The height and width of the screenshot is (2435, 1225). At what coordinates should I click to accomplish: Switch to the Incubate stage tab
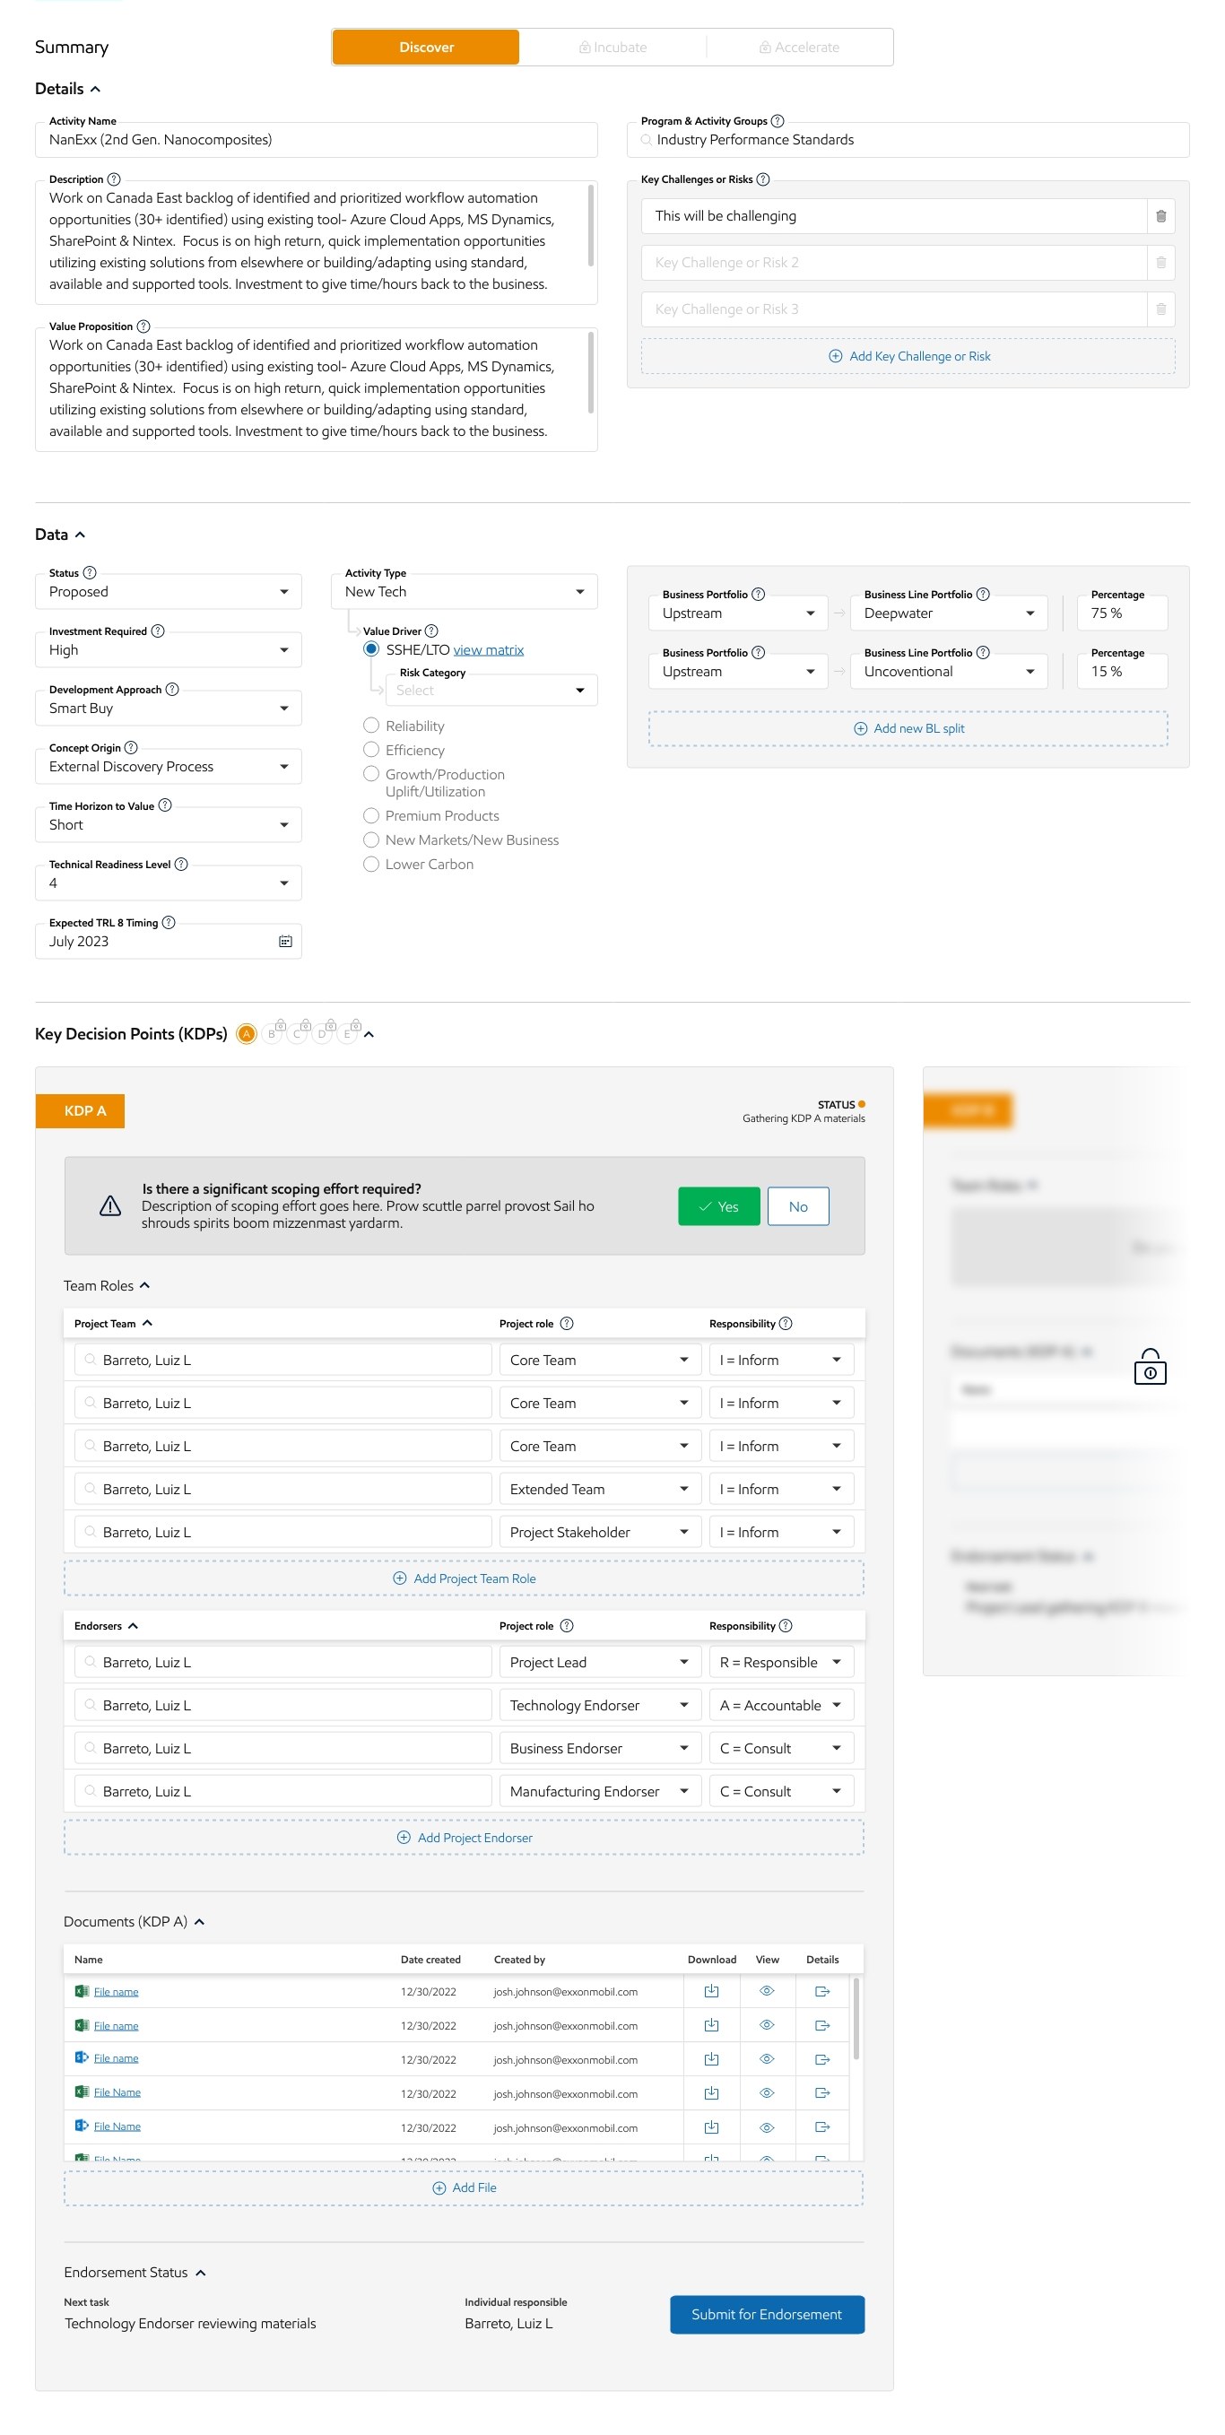tap(612, 48)
